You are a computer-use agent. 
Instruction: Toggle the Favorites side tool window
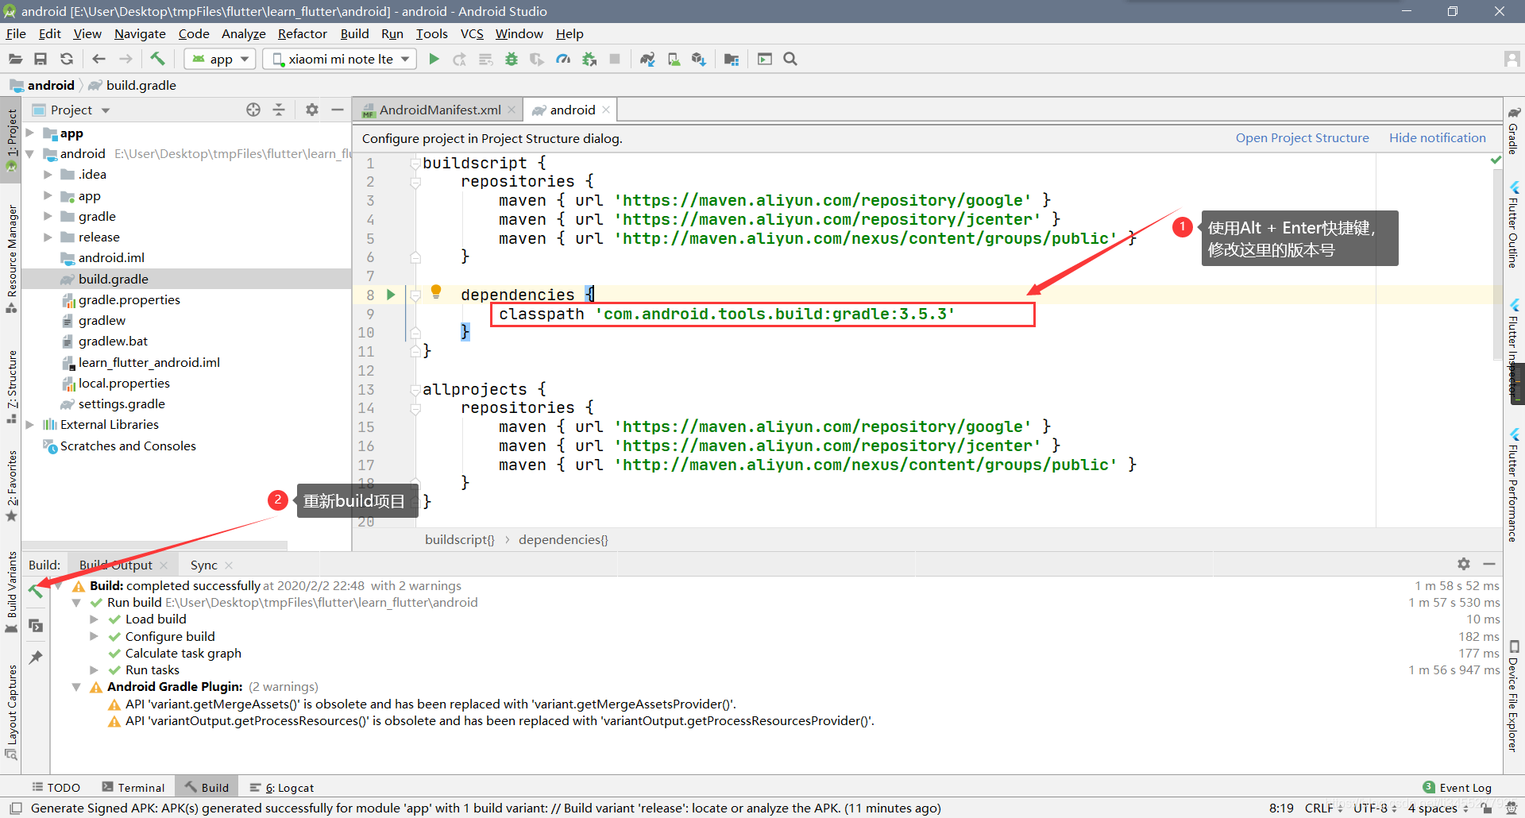(11, 485)
